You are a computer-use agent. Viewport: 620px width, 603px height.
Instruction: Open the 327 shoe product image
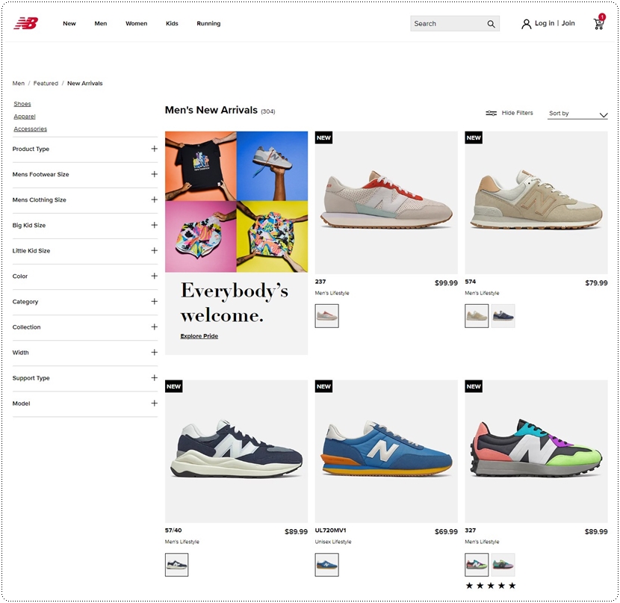536,451
